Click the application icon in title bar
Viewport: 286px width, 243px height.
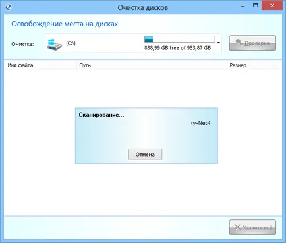click(x=9, y=7)
